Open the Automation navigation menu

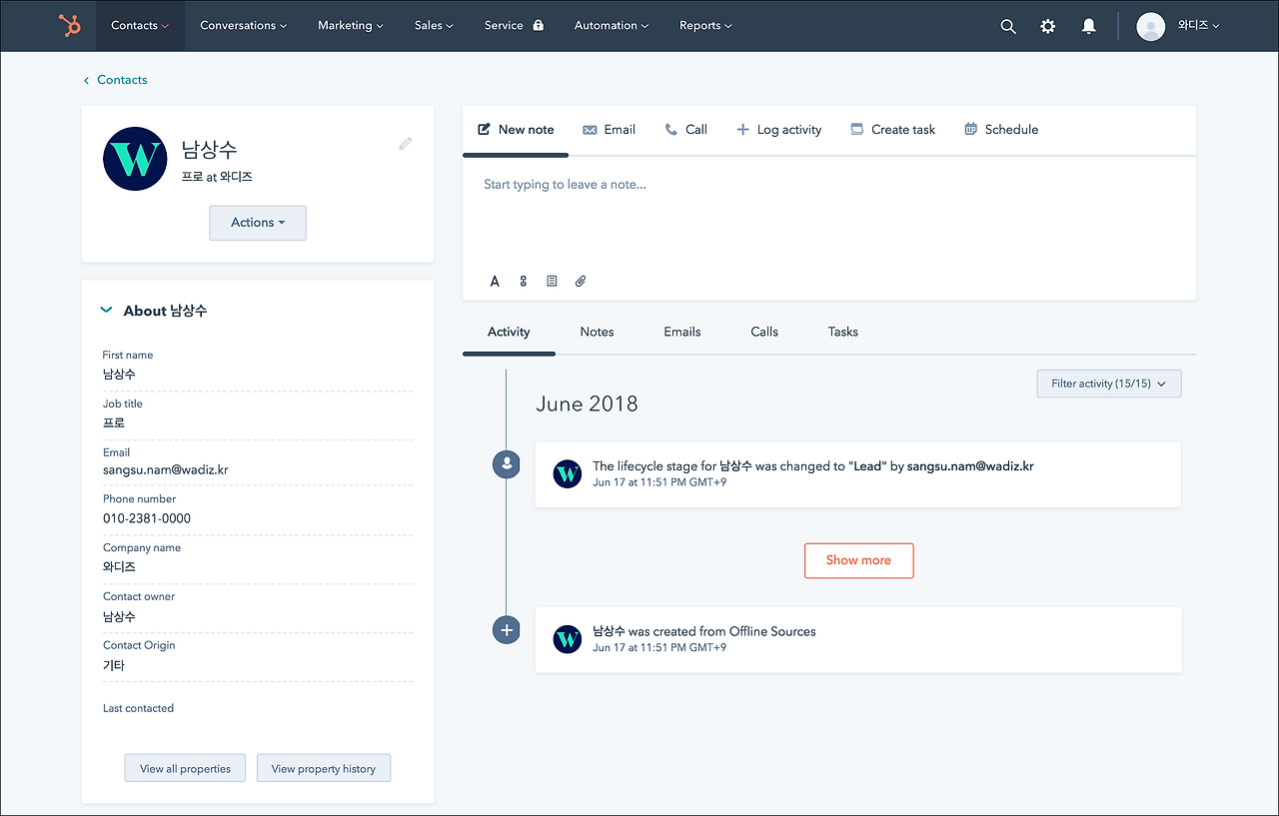coord(612,26)
